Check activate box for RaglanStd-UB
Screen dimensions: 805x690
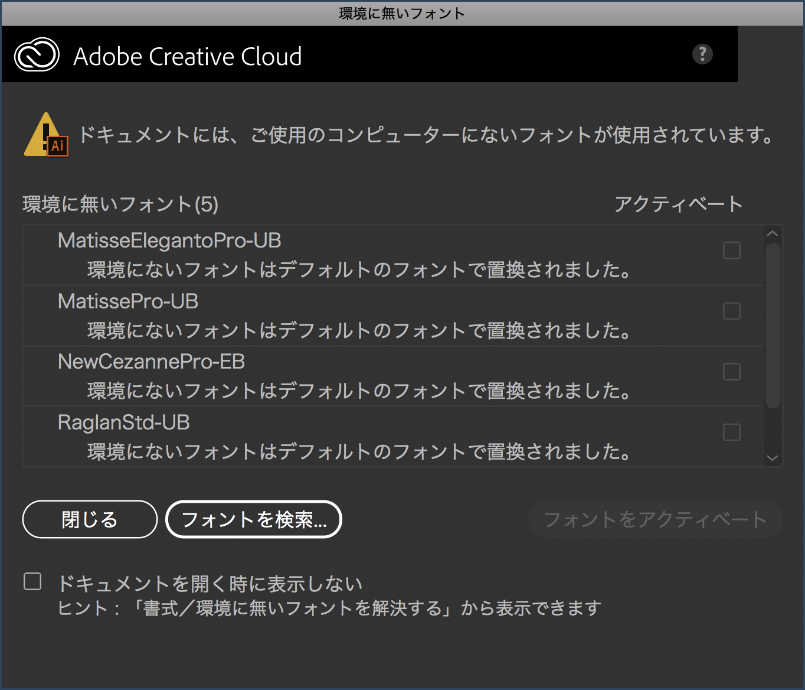pos(732,432)
